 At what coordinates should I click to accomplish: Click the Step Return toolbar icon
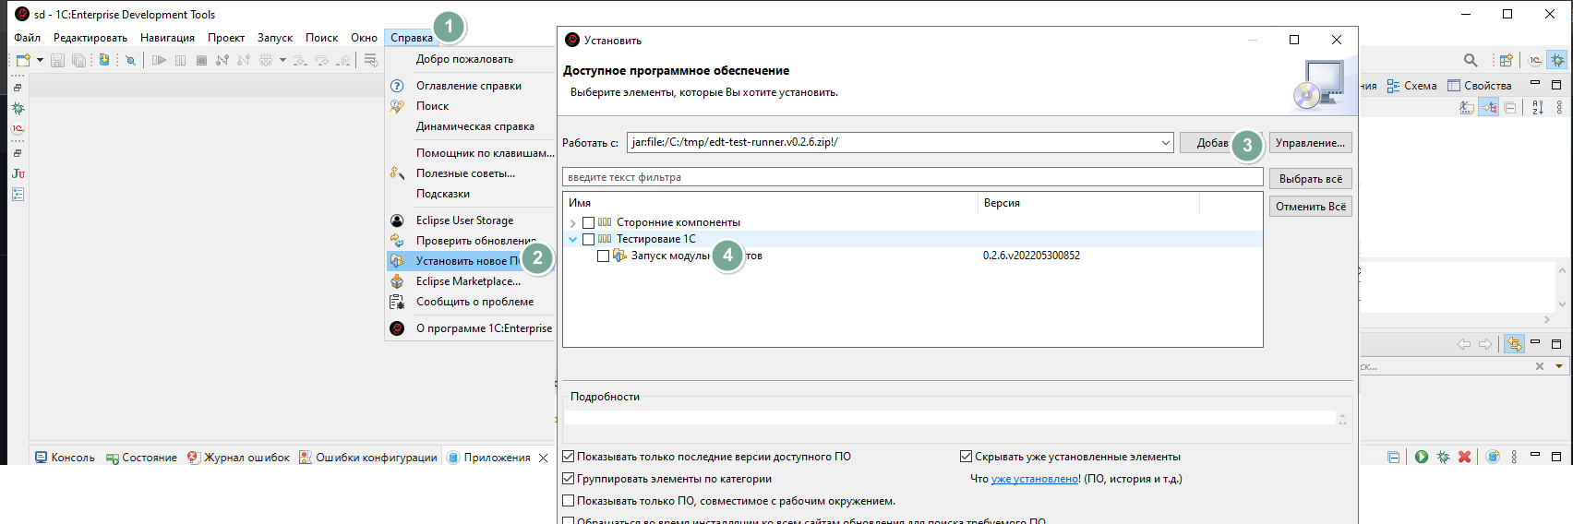pyautogui.click(x=343, y=60)
